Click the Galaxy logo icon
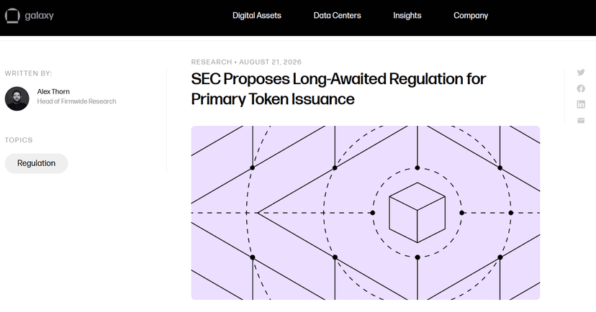 point(12,16)
